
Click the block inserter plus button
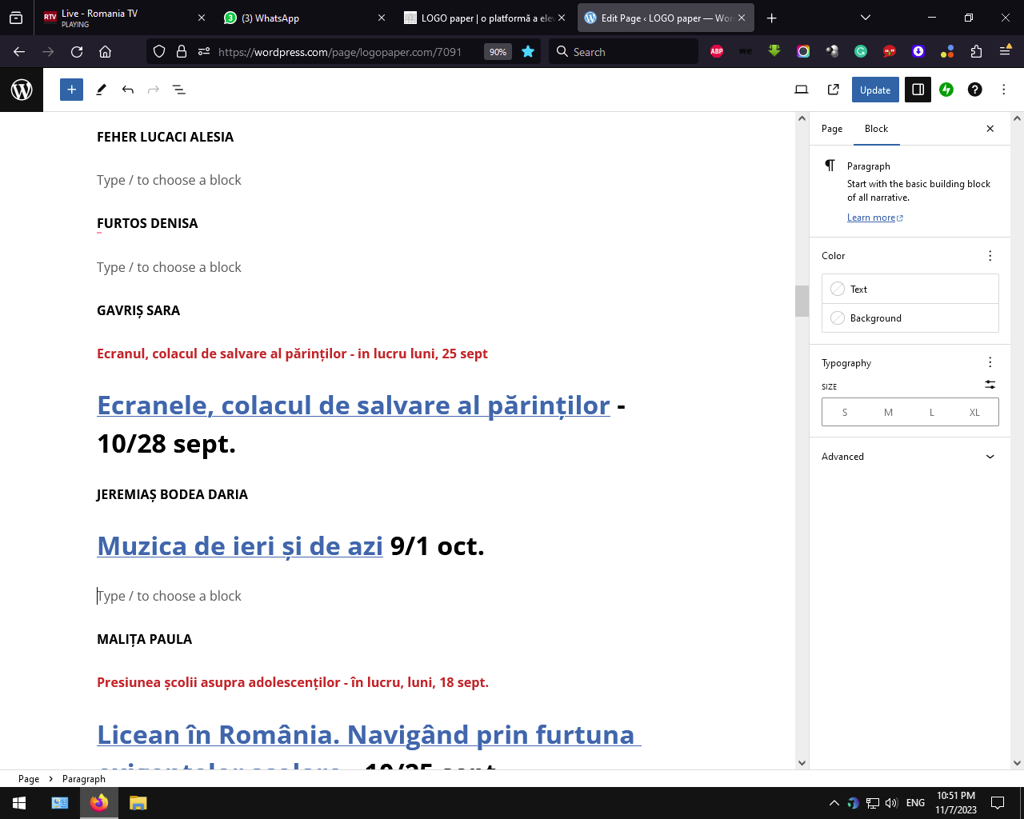click(71, 90)
